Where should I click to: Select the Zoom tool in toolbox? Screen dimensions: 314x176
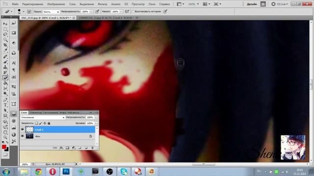tap(5, 137)
